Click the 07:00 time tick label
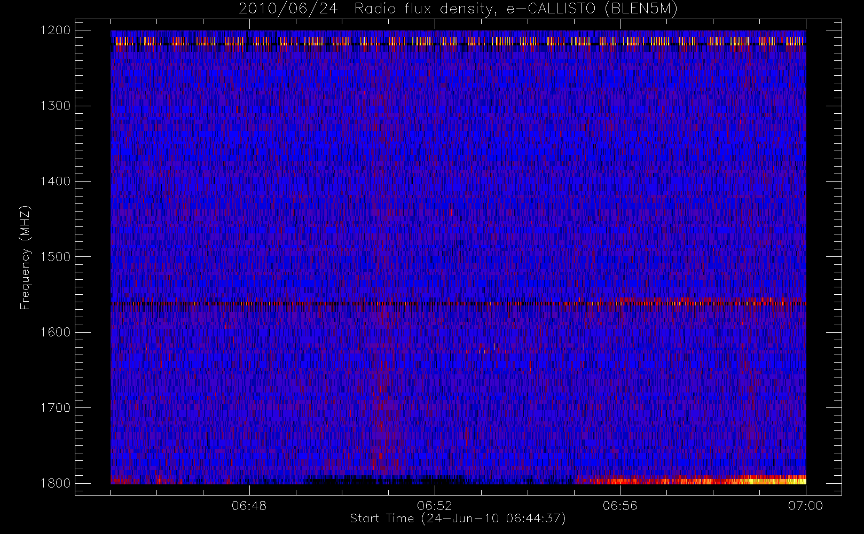 point(805,506)
